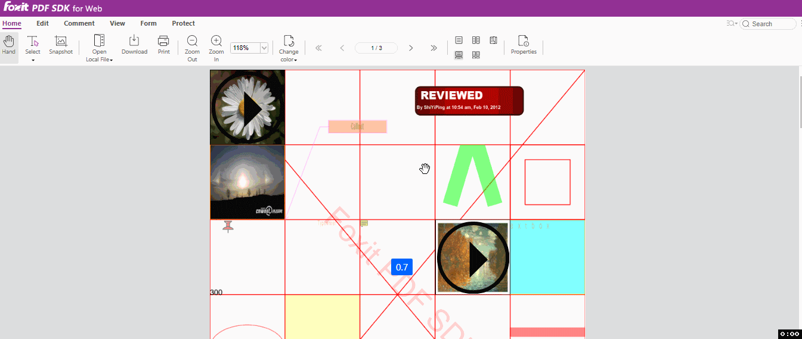Open document Properties
This screenshot has height=339, width=802.
pyautogui.click(x=524, y=45)
